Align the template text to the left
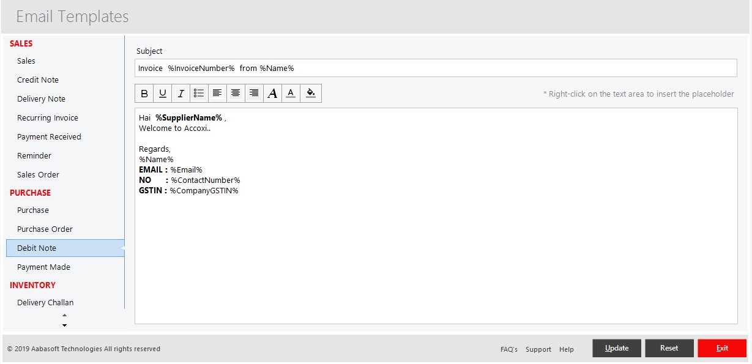The image size is (752, 364). tap(218, 93)
